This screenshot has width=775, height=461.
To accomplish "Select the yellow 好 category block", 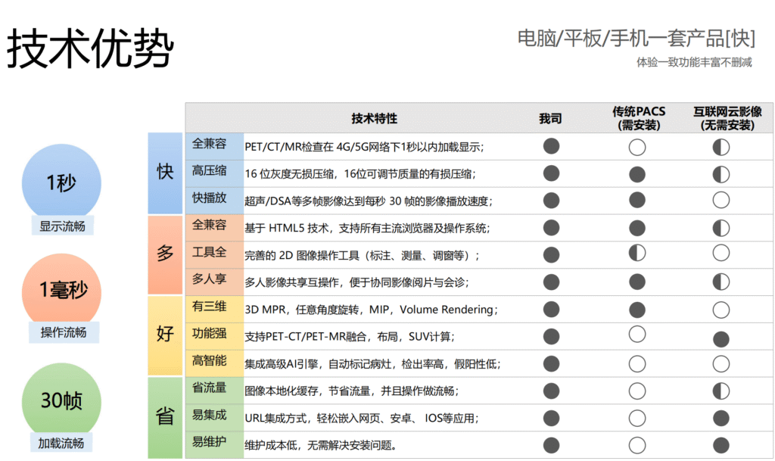I will (165, 335).
